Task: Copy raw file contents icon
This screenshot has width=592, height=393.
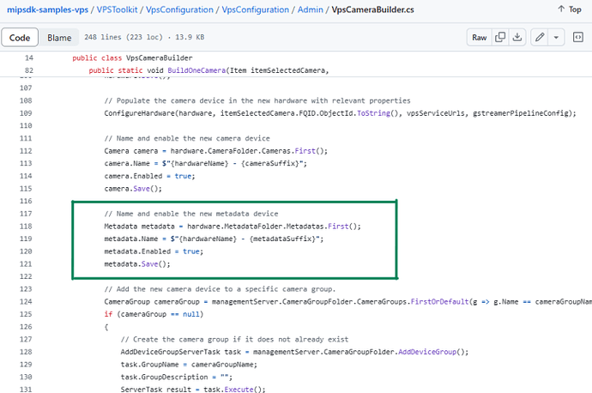Action: point(502,38)
